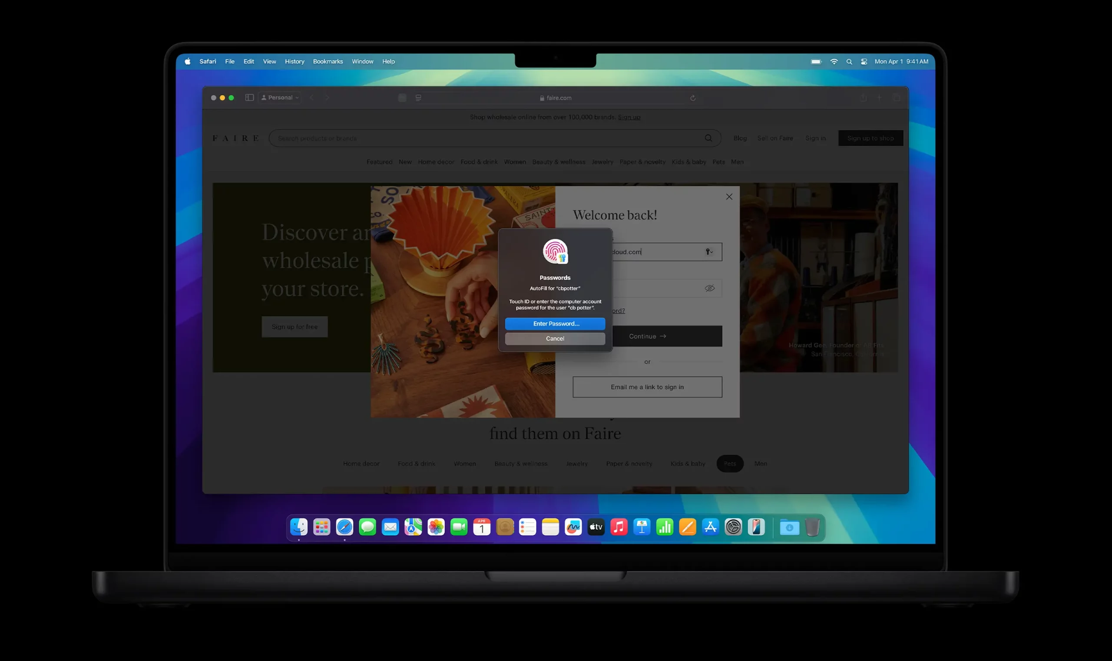Viewport: 1112px width, 661px height.
Task: Close the Welcome back sign-in modal
Action: pyautogui.click(x=729, y=197)
